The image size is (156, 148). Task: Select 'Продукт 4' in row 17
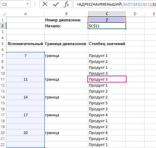(x=107, y=115)
